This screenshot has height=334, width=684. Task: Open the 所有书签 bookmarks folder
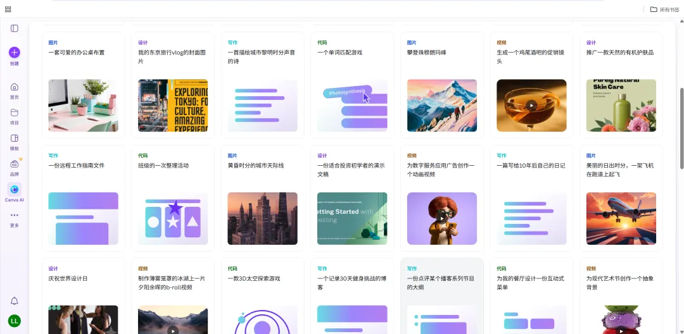[x=664, y=9]
